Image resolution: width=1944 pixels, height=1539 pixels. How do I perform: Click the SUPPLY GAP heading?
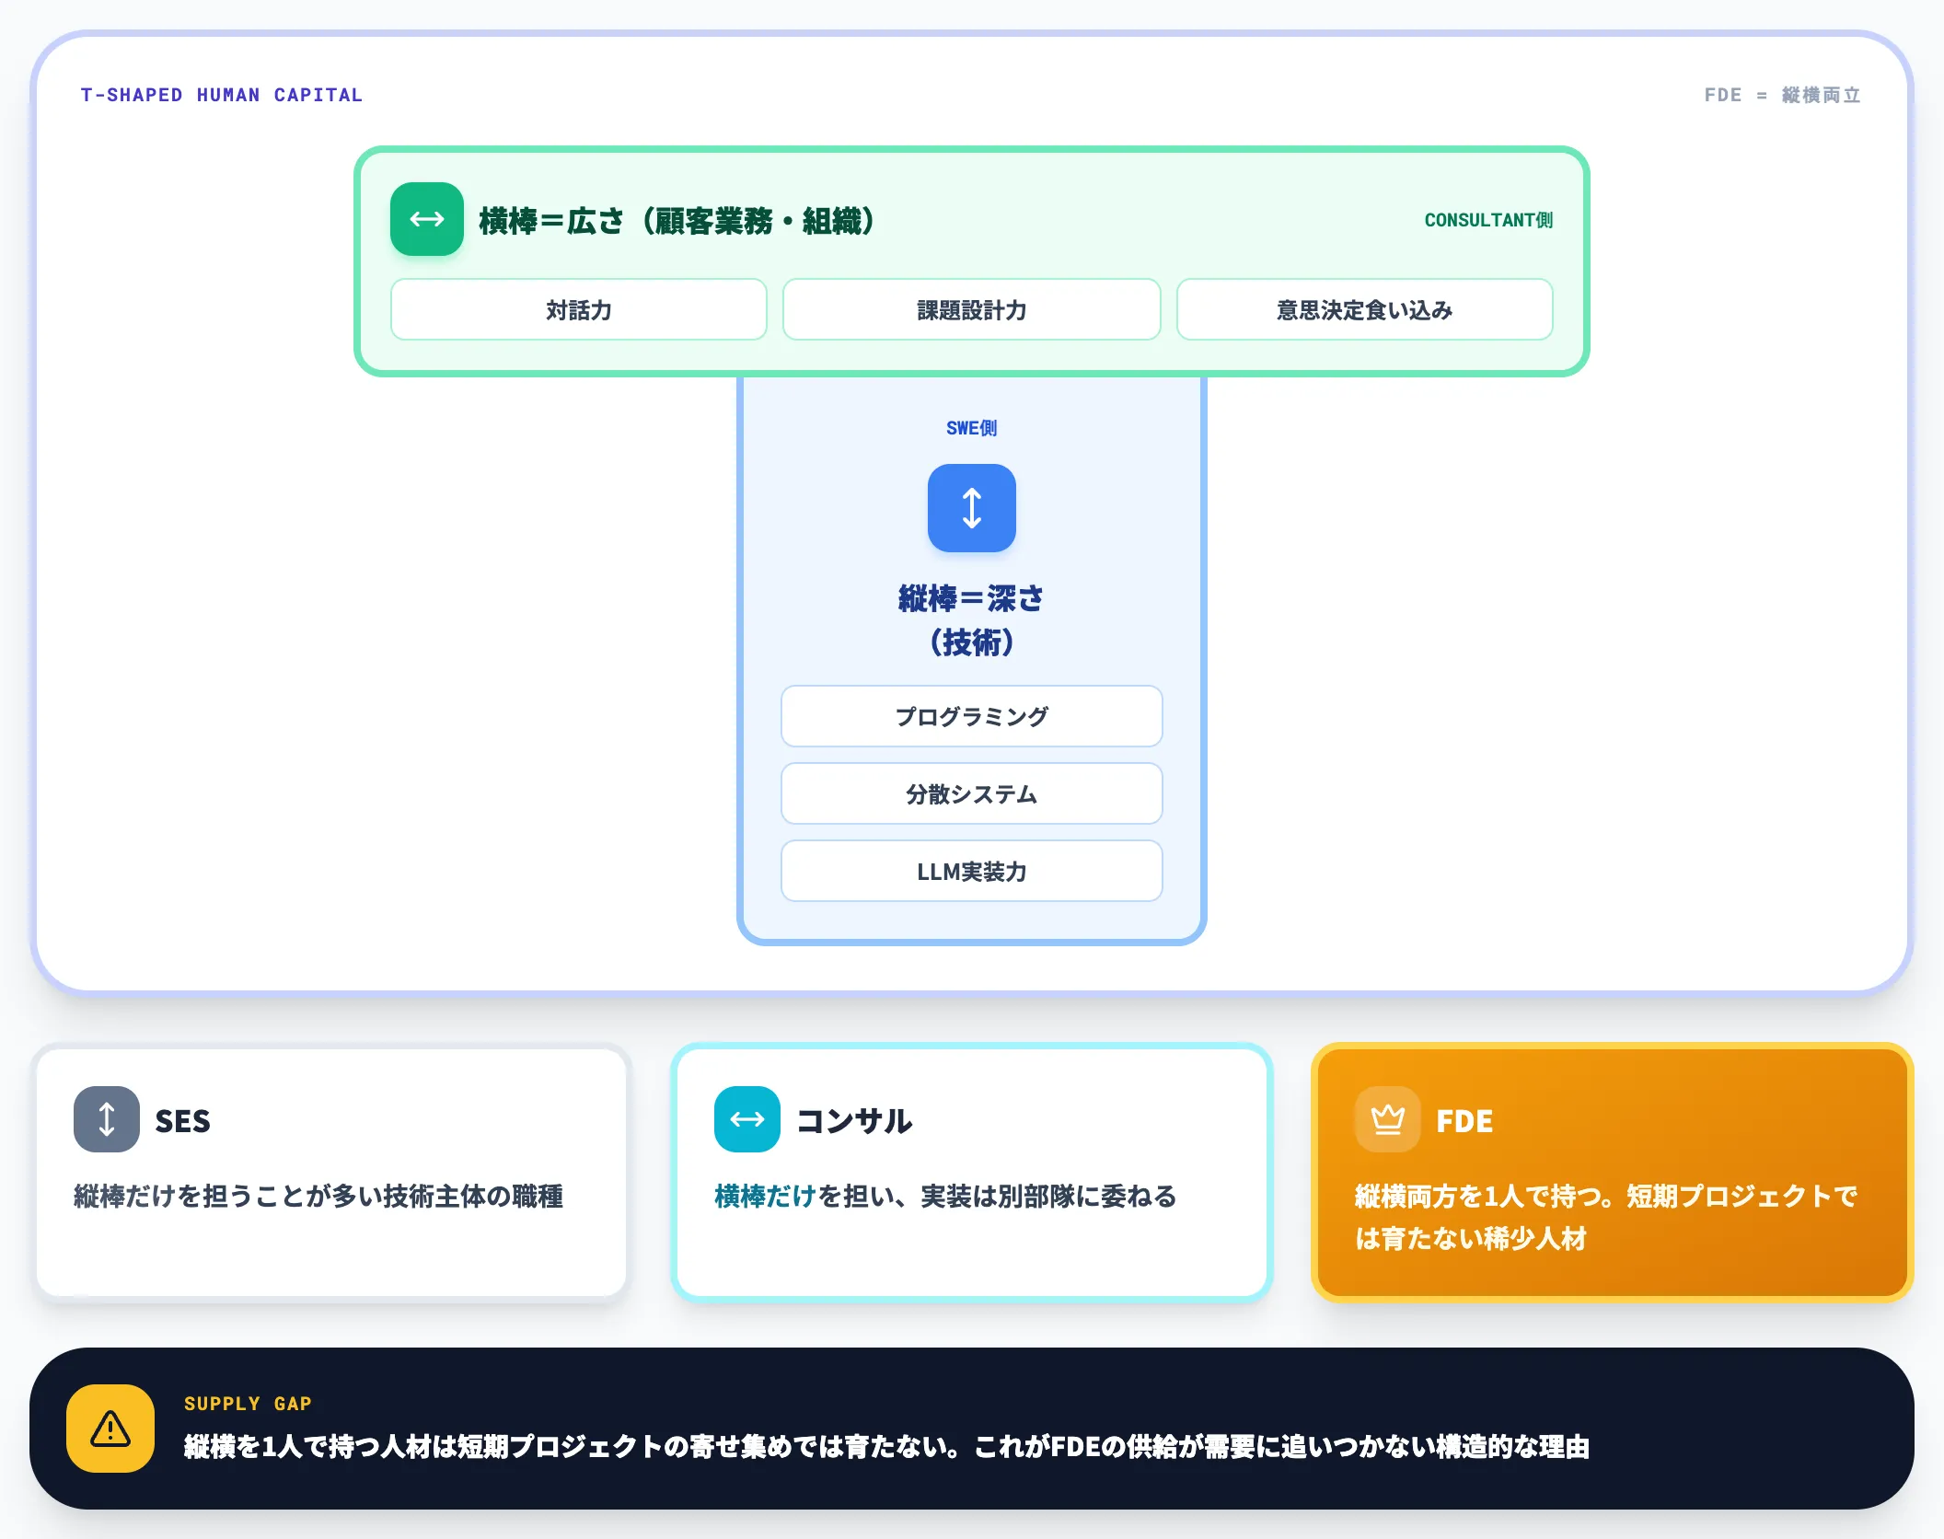tap(248, 1404)
